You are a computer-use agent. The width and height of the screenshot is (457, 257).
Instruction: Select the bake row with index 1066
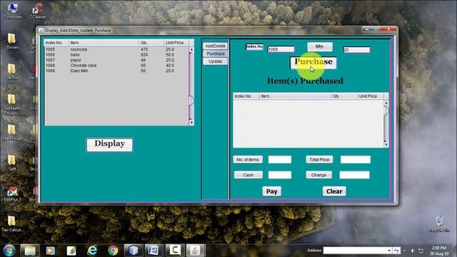116,55
